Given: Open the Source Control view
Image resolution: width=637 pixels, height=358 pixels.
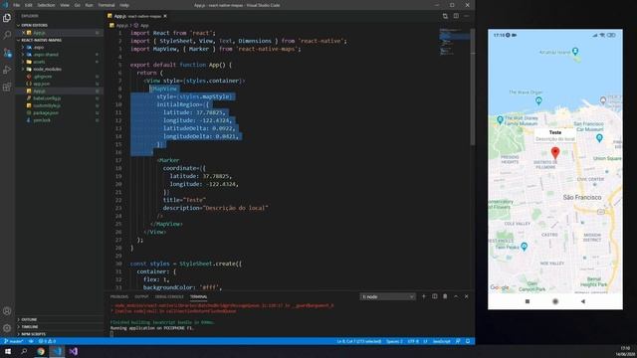Looking at the screenshot, I should pos(7,53).
